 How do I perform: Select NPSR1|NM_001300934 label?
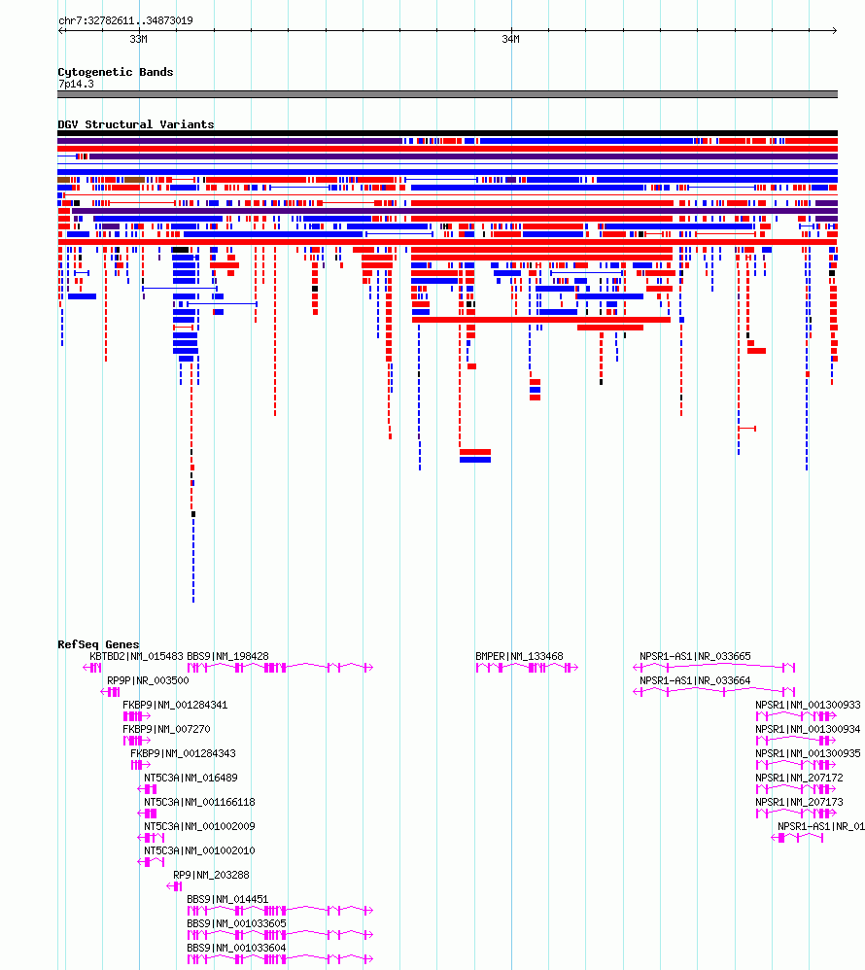coord(808,729)
